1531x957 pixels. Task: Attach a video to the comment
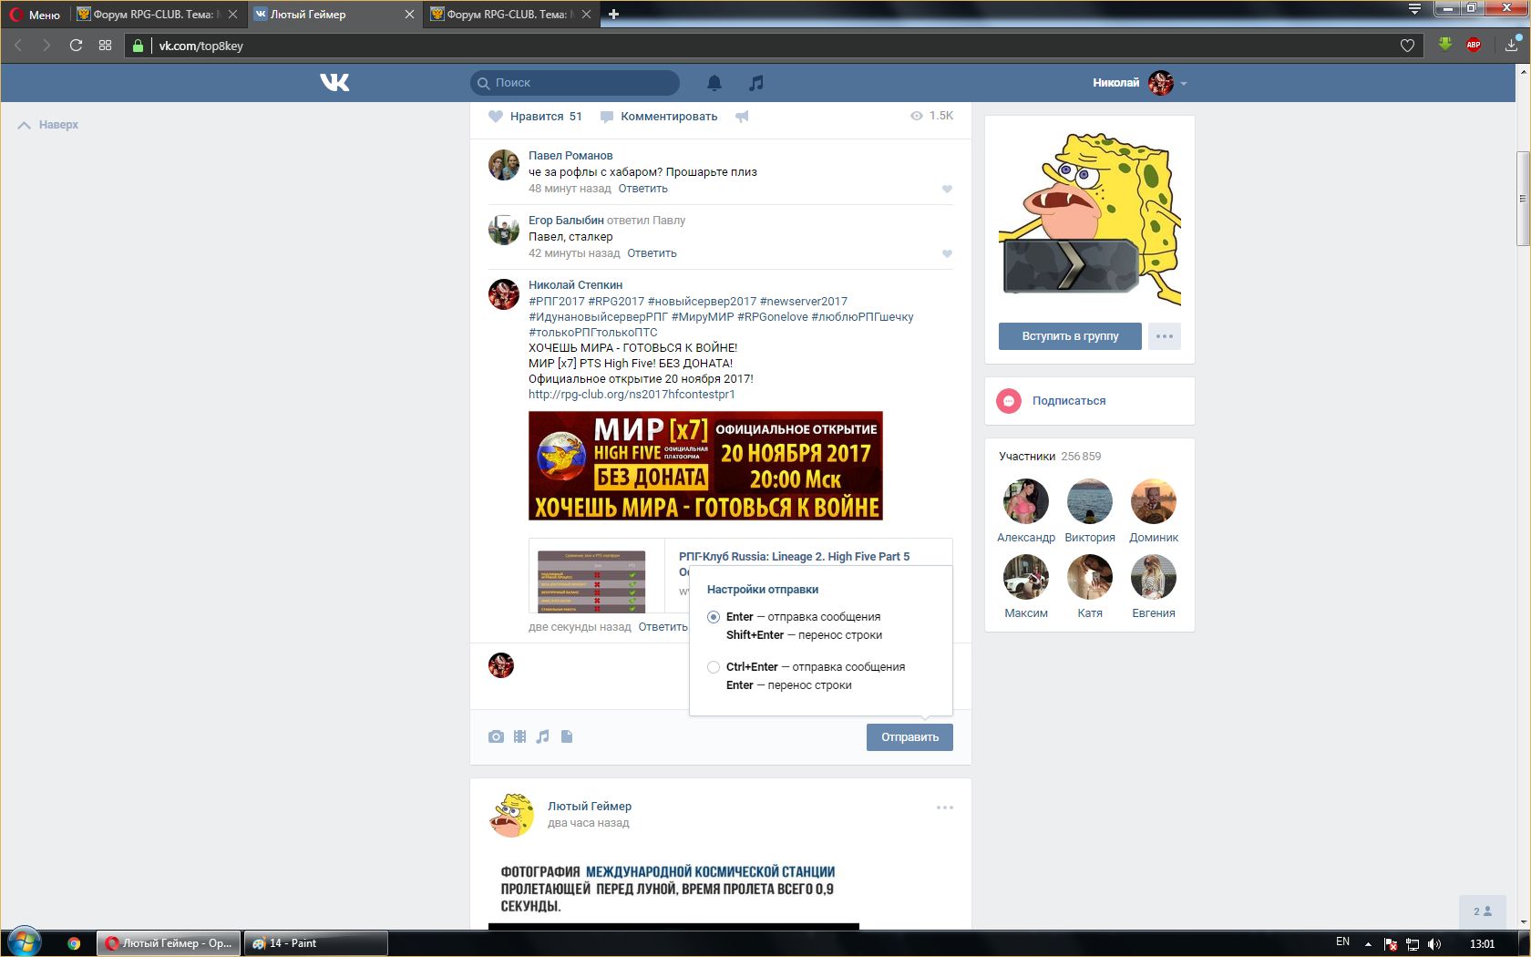[519, 736]
